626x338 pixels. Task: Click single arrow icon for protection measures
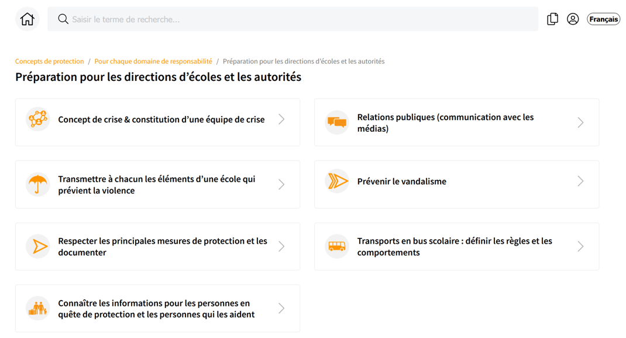38,247
